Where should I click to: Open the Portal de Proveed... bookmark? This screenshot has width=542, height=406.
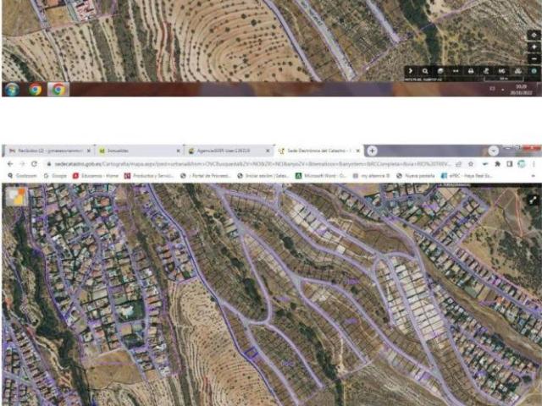pyautogui.click(x=206, y=176)
